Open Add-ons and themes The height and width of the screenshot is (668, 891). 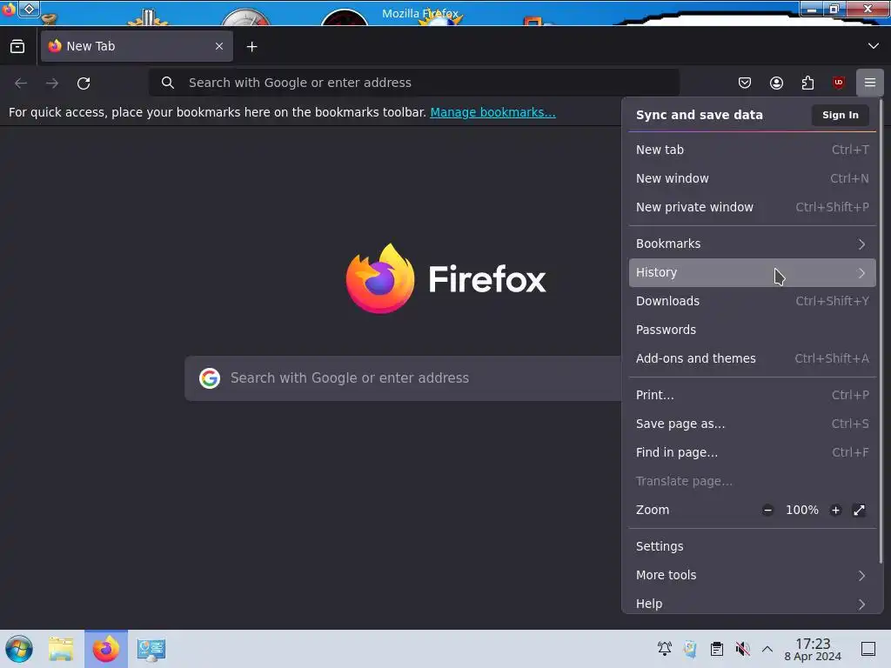[x=753, y=358]
